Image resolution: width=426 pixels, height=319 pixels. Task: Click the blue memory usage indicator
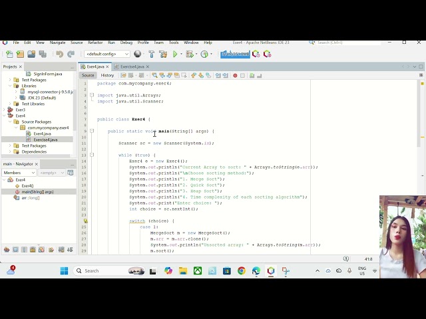pos(235,54)
